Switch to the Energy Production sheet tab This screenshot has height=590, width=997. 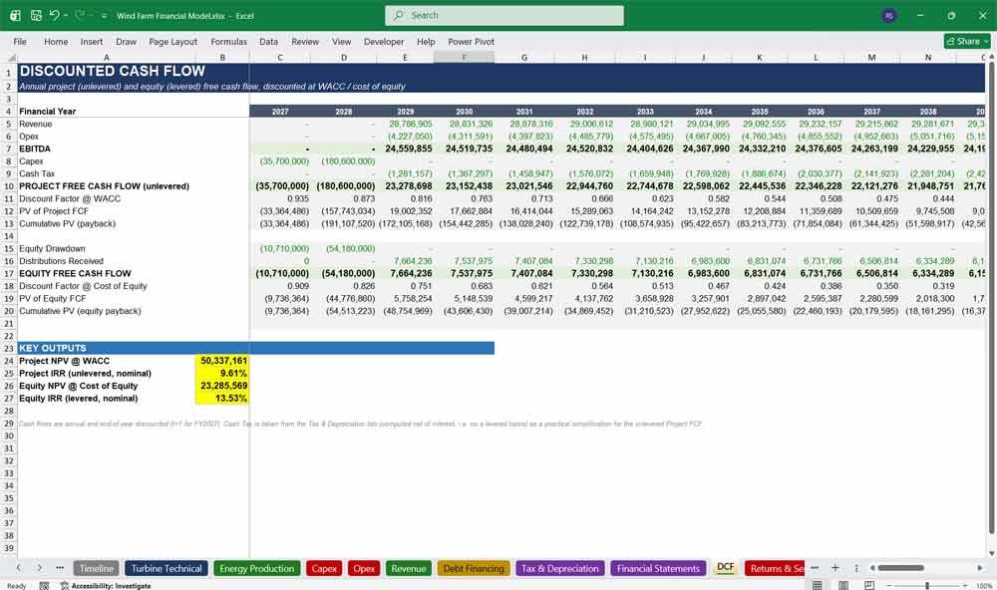point(257,568)
